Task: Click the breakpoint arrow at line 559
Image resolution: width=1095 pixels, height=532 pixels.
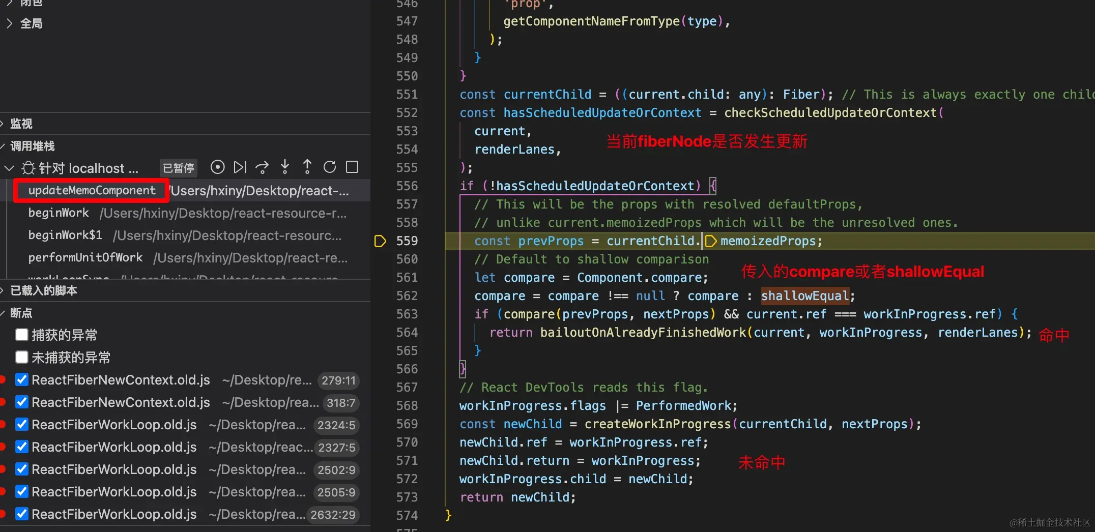Action: pyautogui.click(x=380, y=241)
